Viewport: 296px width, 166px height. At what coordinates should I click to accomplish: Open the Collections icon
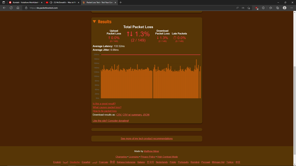pyautogui.click(x=278, y=8)
